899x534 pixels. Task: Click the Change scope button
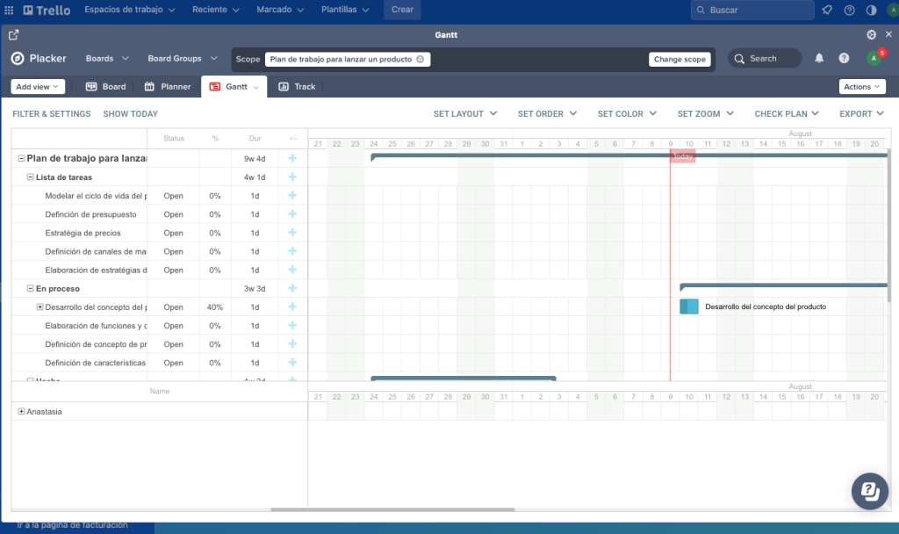(680, 60)
